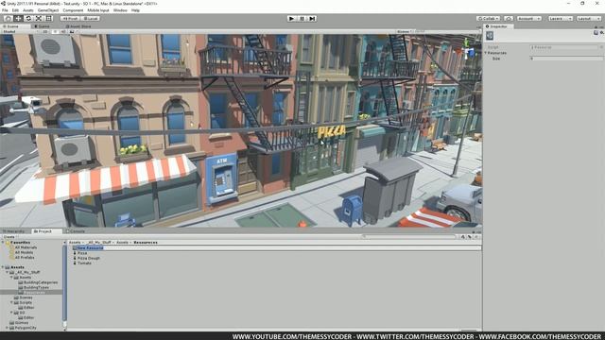Collapse the _All_My_Stuff folder
The image size is (605, 340).
(x=7, y=272)
